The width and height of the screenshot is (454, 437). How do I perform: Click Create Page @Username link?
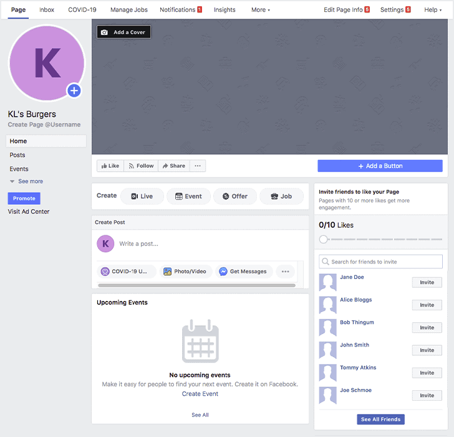tap(44, 125)
